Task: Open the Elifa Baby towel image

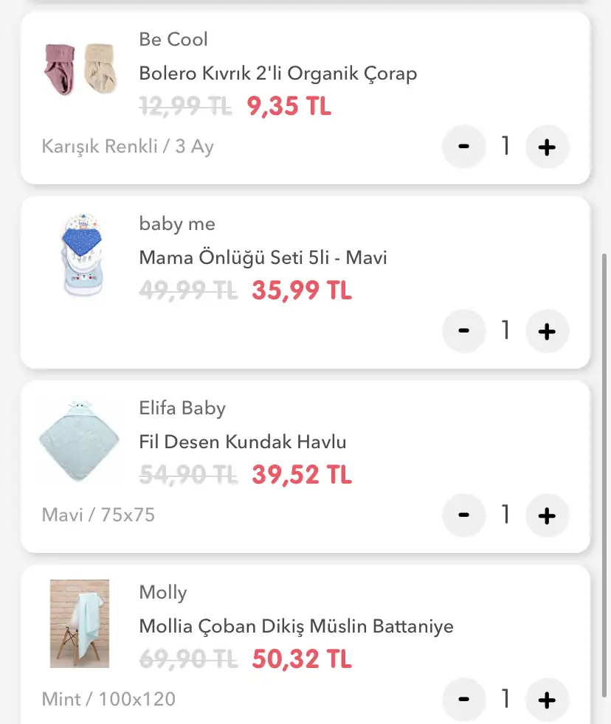Action: [x=78, y=441]
